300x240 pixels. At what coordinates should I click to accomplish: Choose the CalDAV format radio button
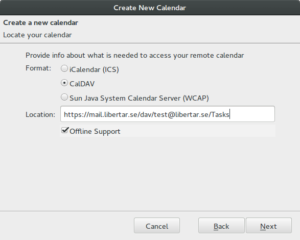(x=64, y=83)
